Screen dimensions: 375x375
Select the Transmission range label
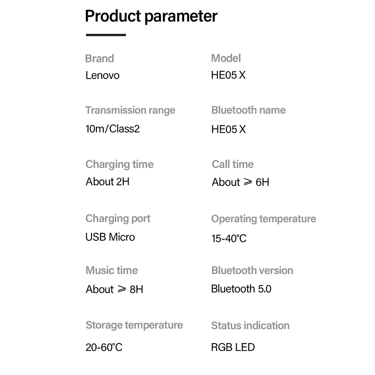130,111
